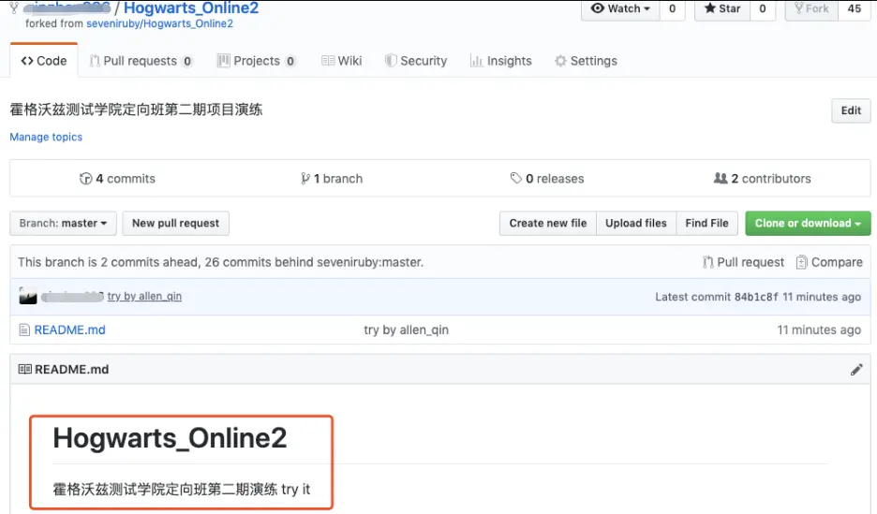
Task: Open the Pull requests tab
Action: tap(141, 61)
